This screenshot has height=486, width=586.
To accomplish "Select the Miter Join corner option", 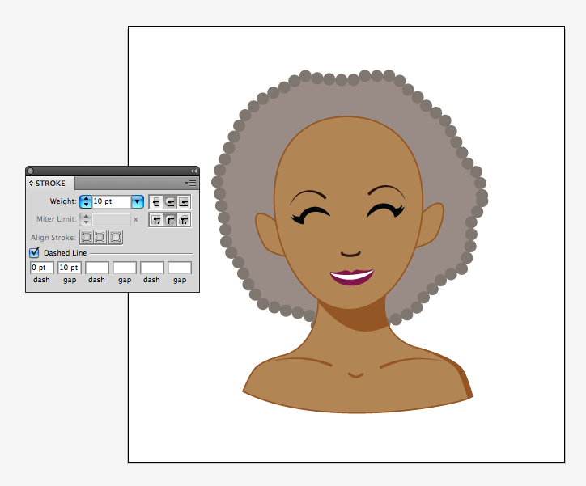I will pos(156,220).
